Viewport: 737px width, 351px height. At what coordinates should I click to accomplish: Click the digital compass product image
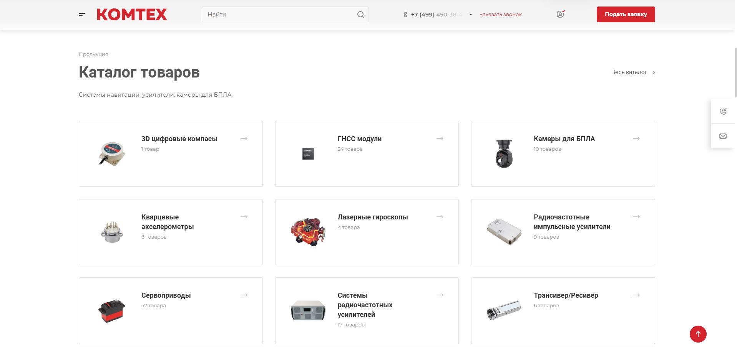click(112, 154)
